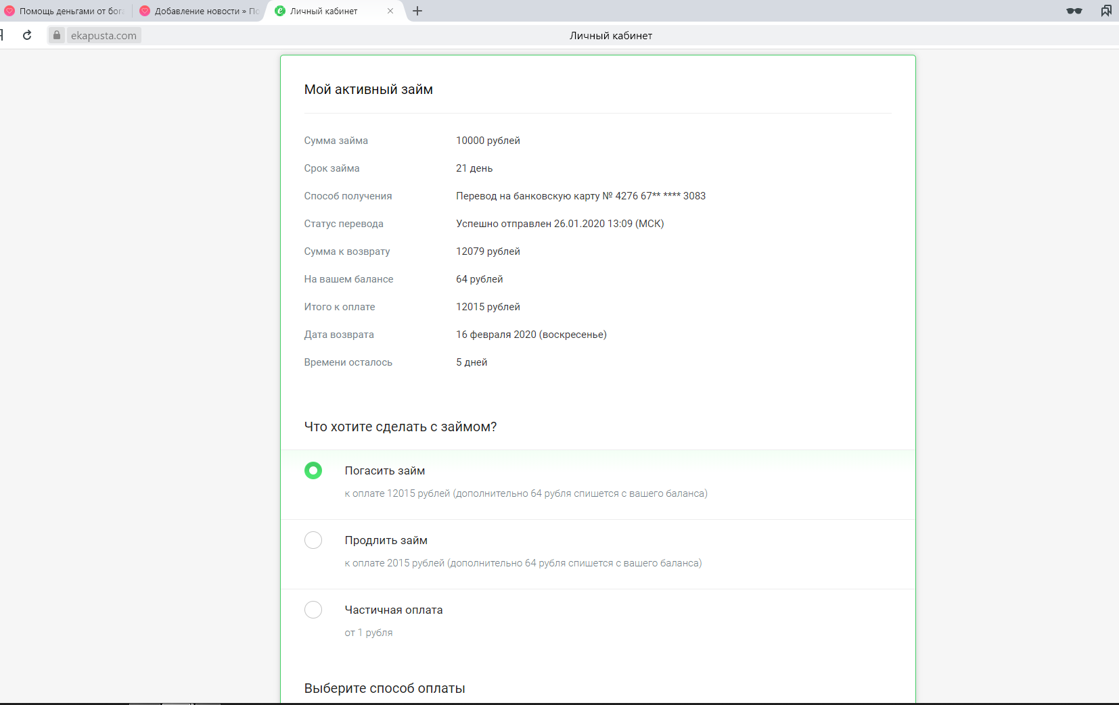Select the Погасить займ radio button
This screenshot has width=1119, height=705.
[x=313, y=470]
